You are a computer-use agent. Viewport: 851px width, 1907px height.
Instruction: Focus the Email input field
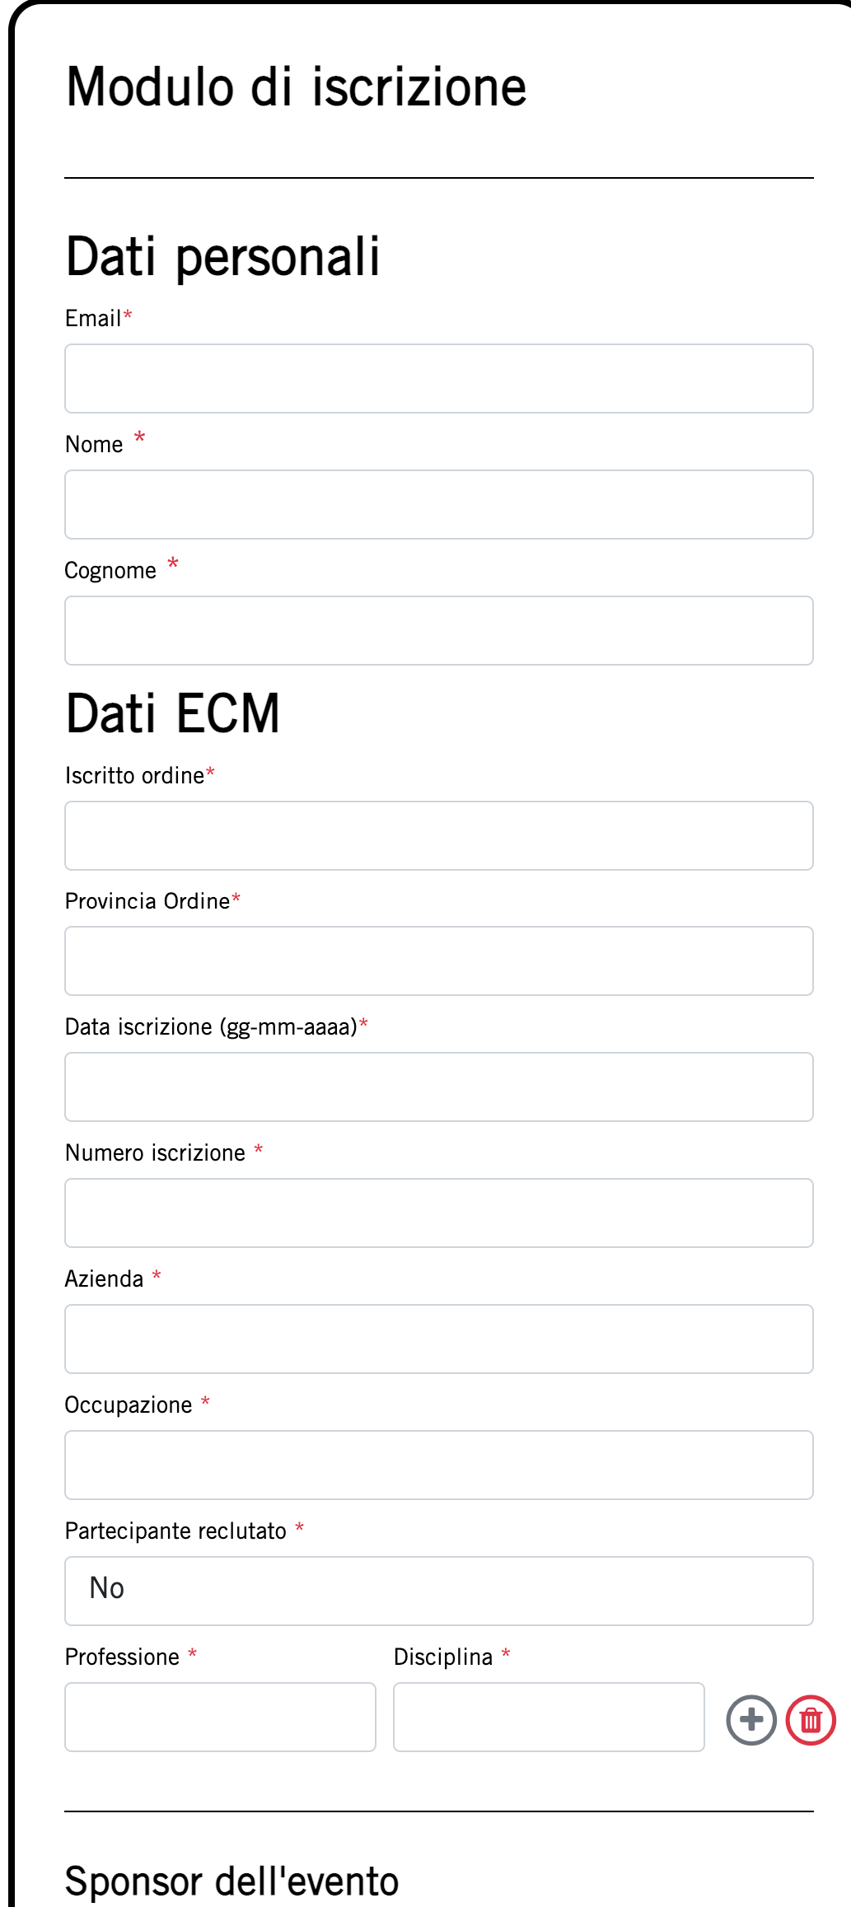pyautogui.click(x=438, y=378)
